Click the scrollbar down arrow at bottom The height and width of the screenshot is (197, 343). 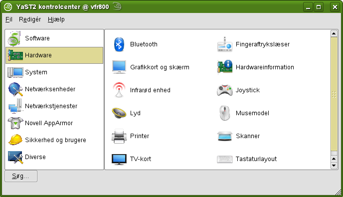coord(334,166)
